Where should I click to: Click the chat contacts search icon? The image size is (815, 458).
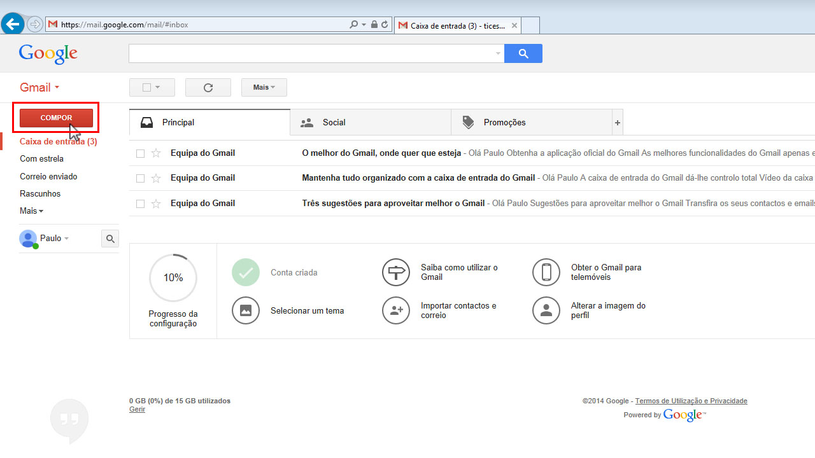pyautogui.click(x=110, y=239)
